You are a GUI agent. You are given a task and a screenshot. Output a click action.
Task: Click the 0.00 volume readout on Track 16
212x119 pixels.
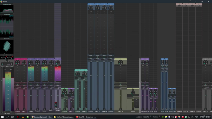click(120, 89)
